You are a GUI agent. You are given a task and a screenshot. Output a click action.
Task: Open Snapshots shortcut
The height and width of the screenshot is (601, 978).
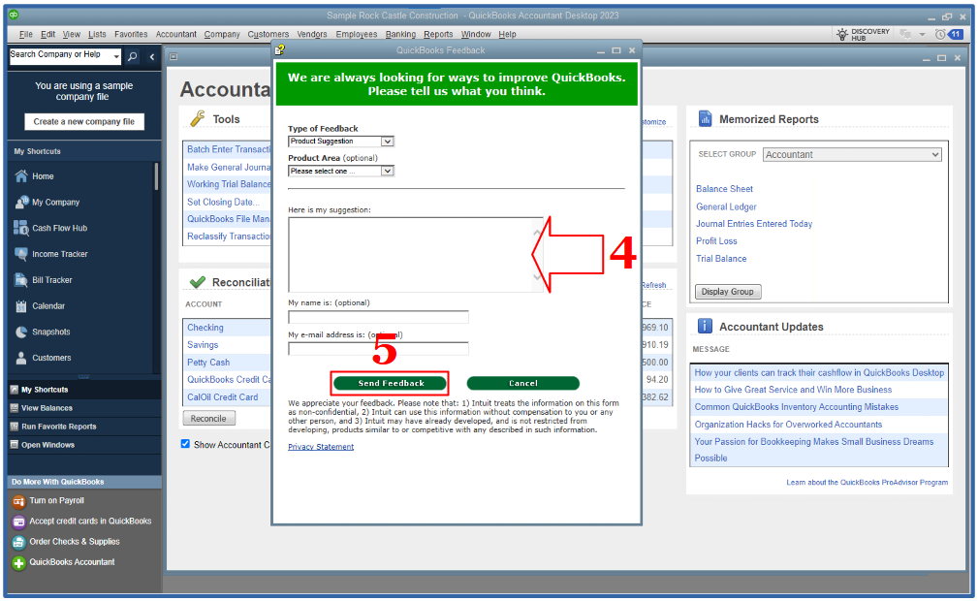[x=50, y=332]
